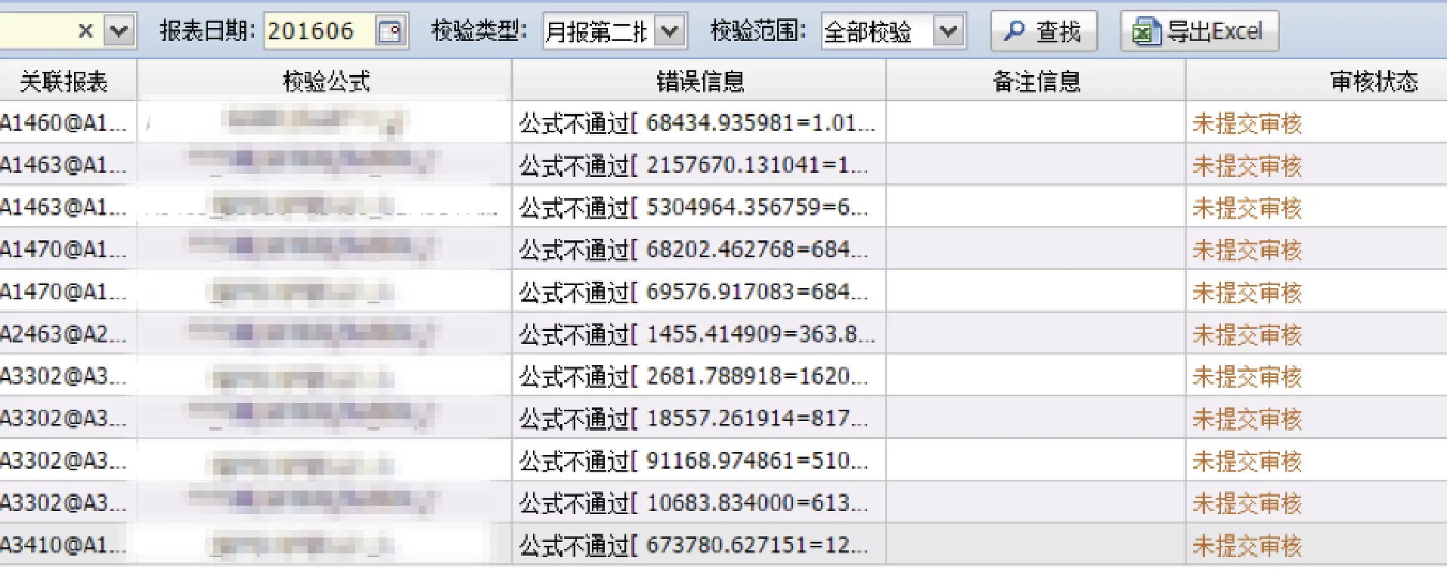Export results with 导出Excel button
Viewport: 1447px width, 573px height.
point(1199,32)
